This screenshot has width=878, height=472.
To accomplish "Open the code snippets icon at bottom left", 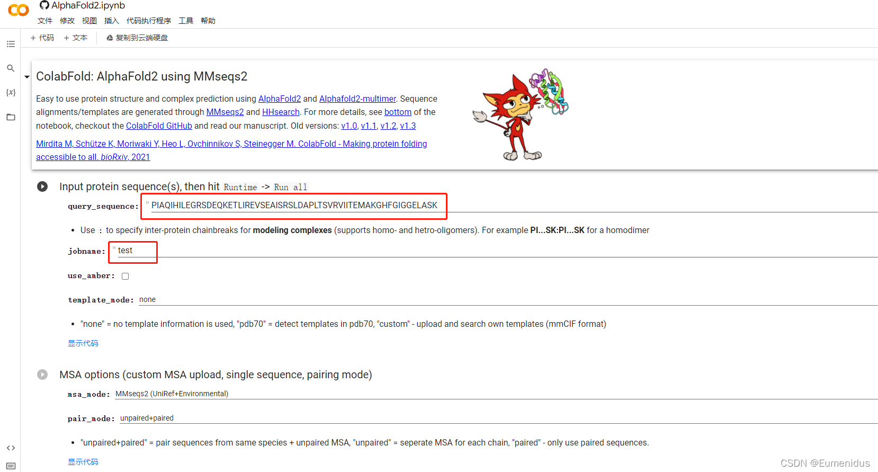I will click(11, 448).
